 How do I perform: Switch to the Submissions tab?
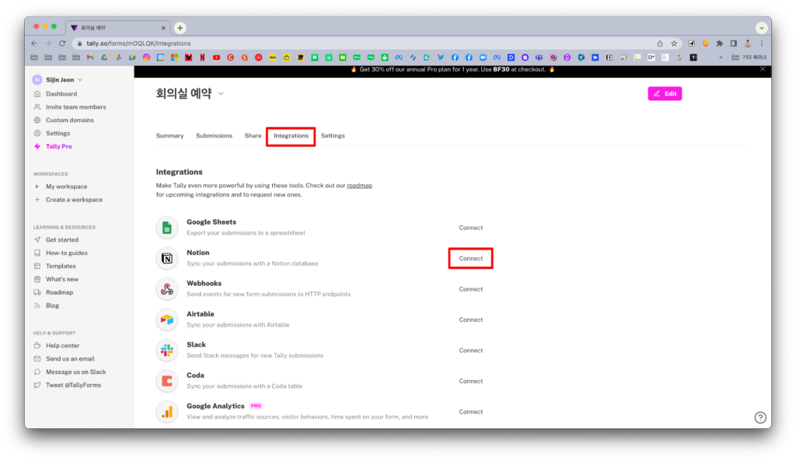[x=214, y=135]
